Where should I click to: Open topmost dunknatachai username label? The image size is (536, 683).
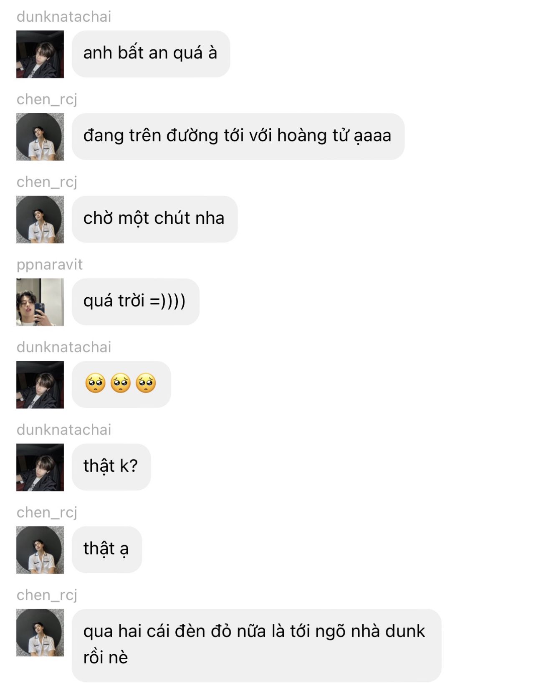pyautogui.click(x=64, y=17)
